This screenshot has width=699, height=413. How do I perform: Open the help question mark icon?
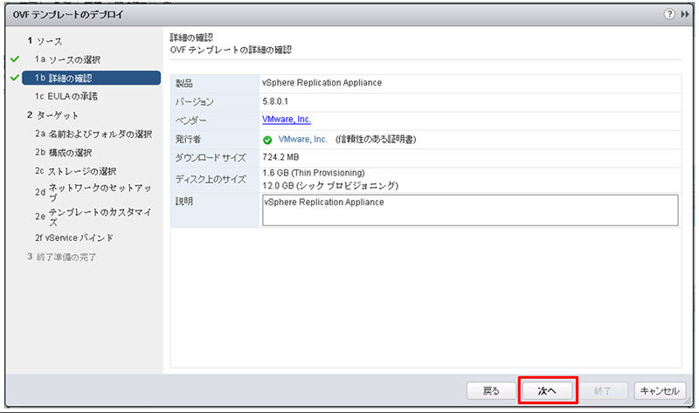point(669,14)
